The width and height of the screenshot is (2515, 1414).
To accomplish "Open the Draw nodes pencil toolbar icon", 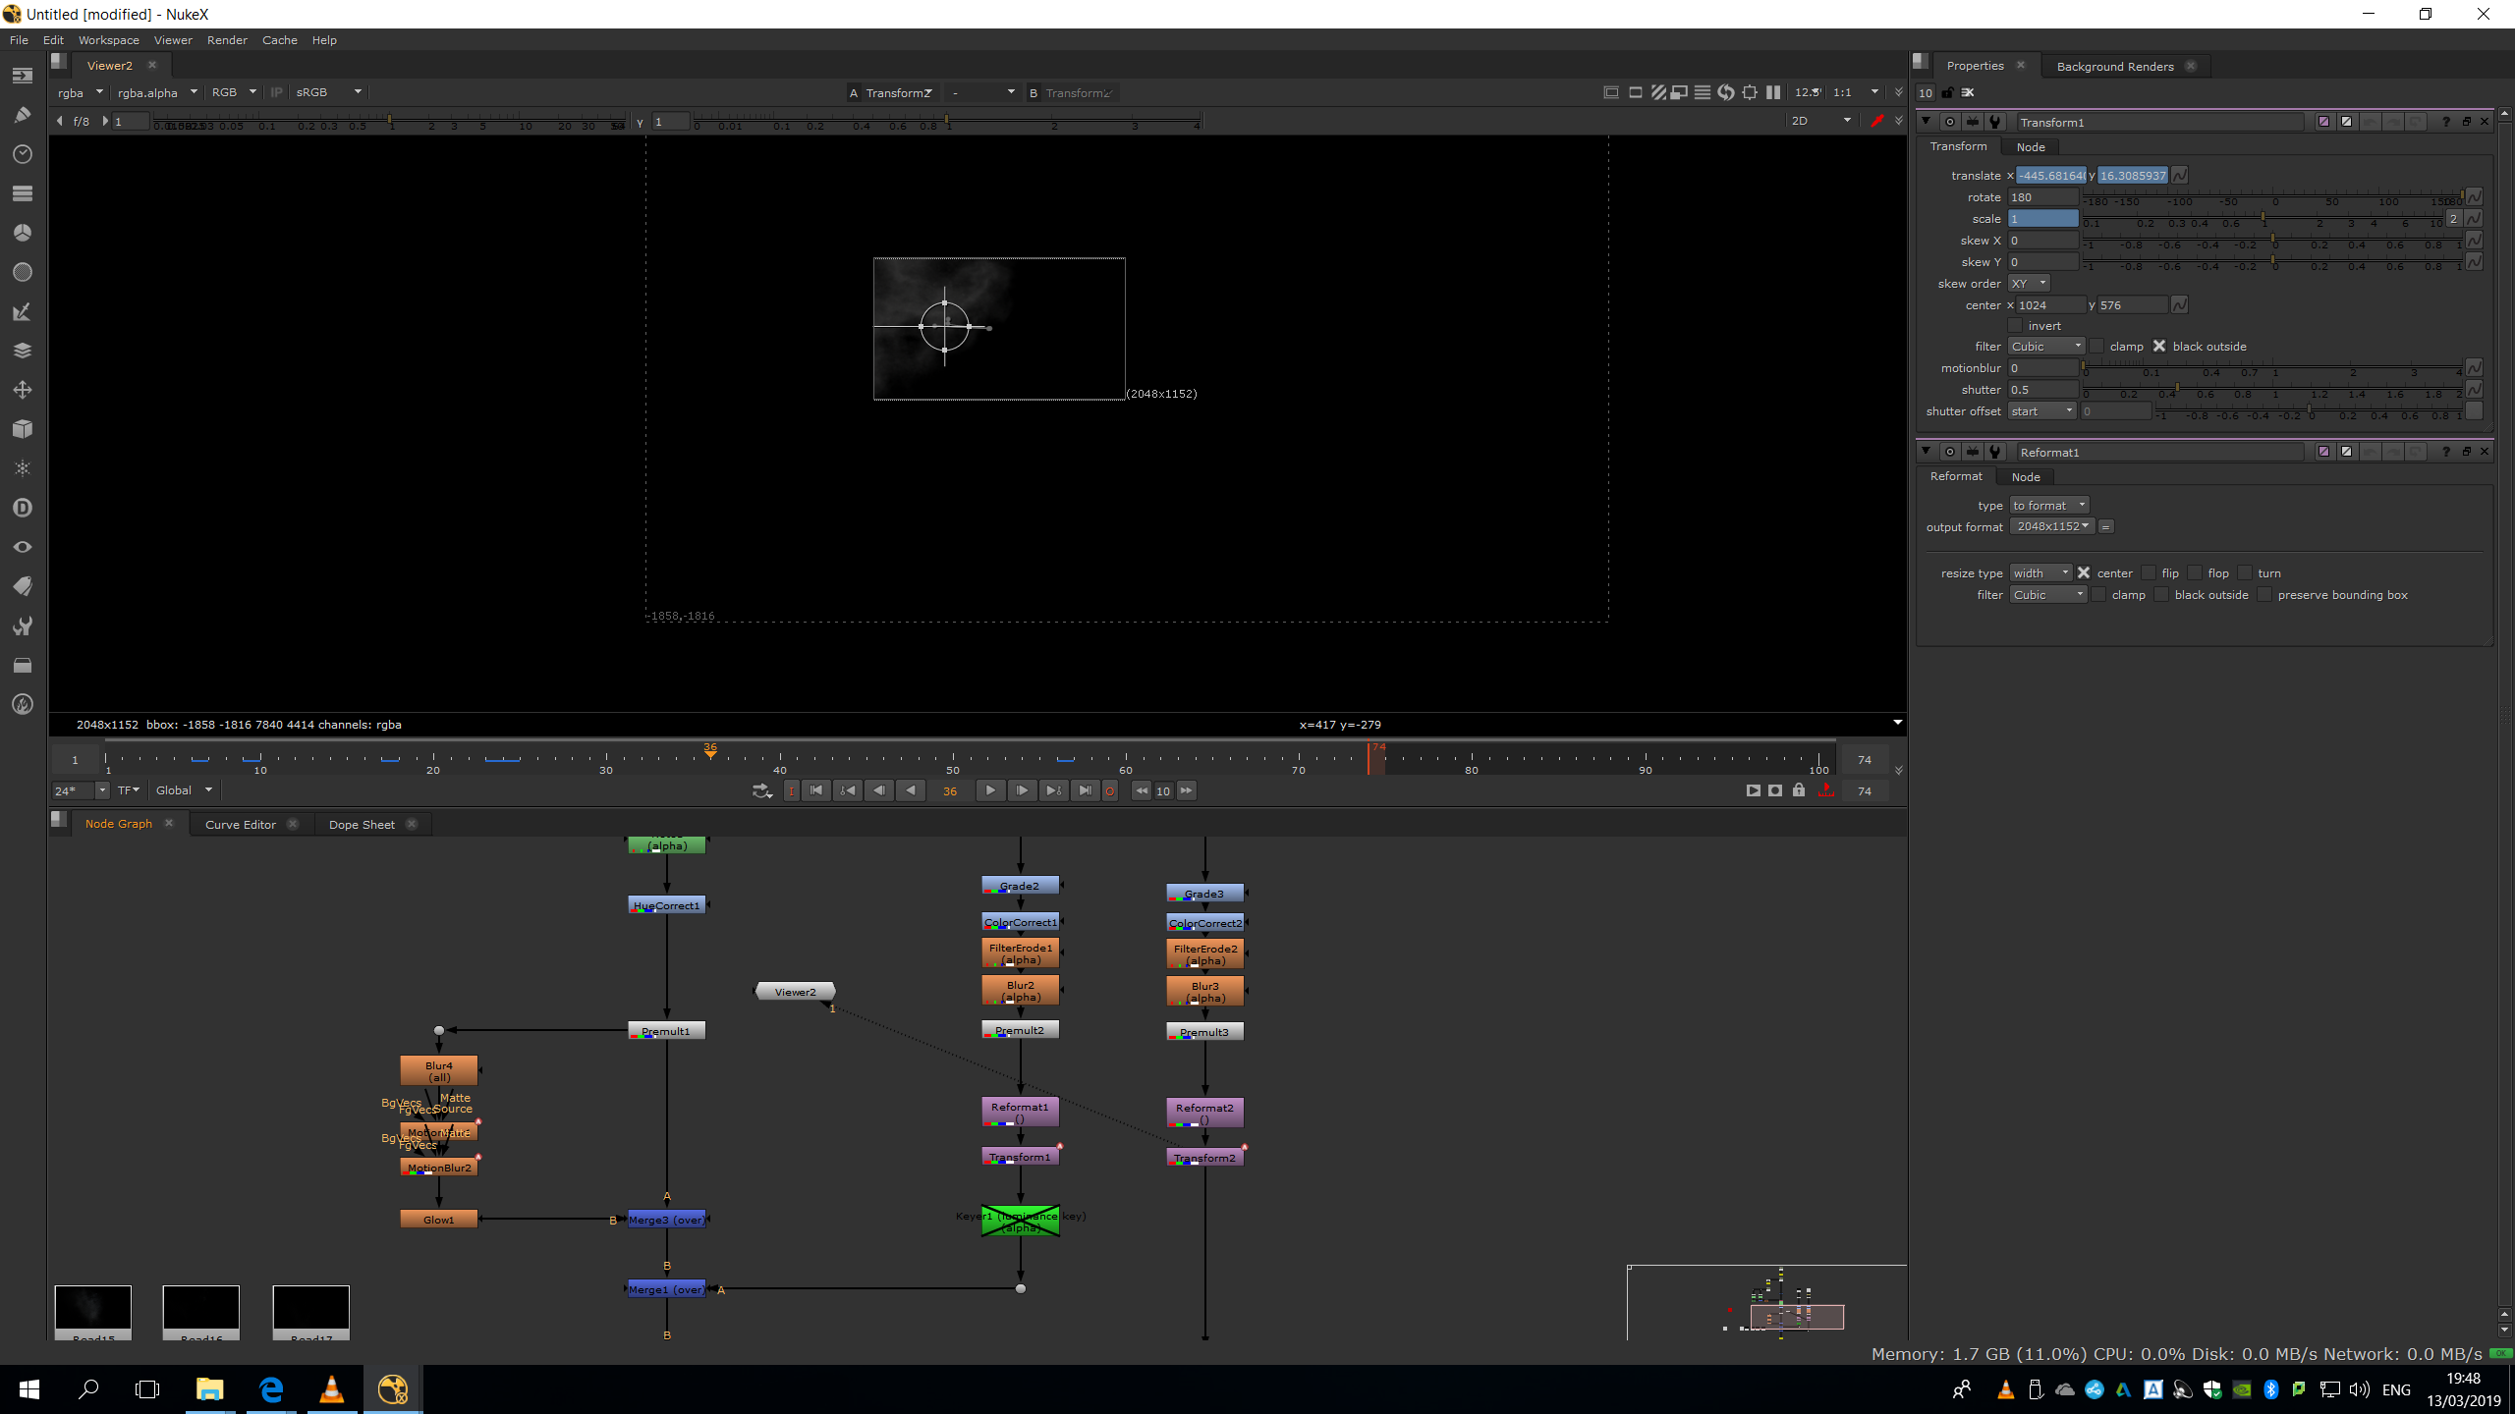I will tap(23, 115).
